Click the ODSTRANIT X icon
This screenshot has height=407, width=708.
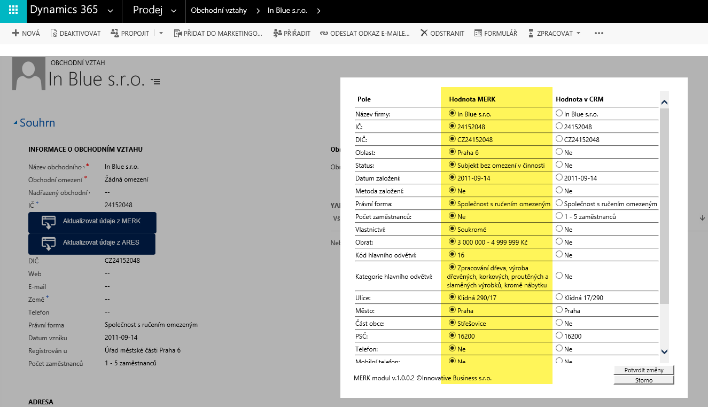coord(424,33)
